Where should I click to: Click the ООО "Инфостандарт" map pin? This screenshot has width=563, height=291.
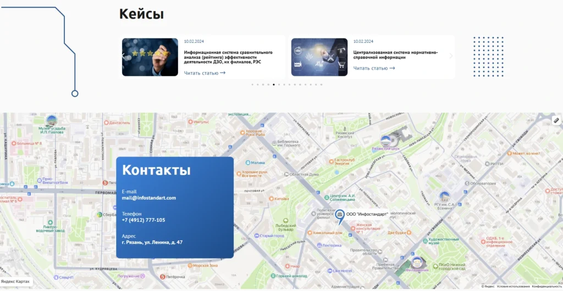click(x=340, y=217)
